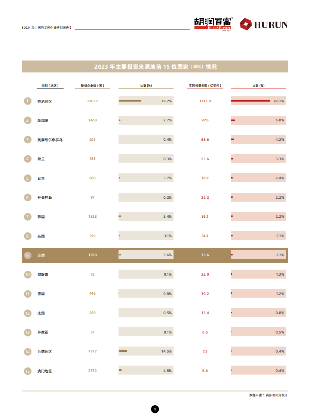Select the 新设企业数(家) column header
This screenshot has width=310, height=419.
coord(92,86)
